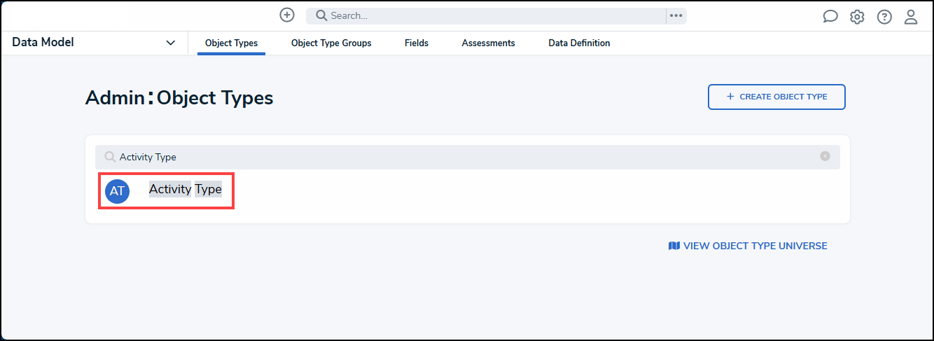The height and width of the screenshot is (341, 934).
Task: Open the settings gear icon
Action: 857,17
